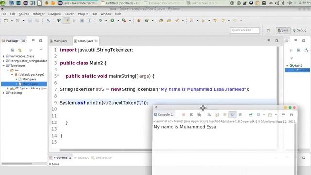Click the Run External Tools icon
The width and height of the screenshot is (311, 175).
[x=124, y=20]
